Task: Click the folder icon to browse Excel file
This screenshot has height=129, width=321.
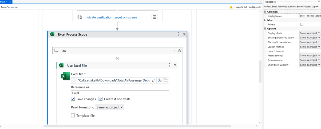Action: tap(166, 80)
